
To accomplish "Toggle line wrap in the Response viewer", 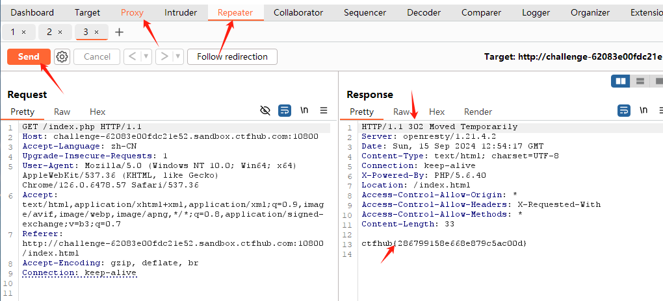I will pos(624,110).
